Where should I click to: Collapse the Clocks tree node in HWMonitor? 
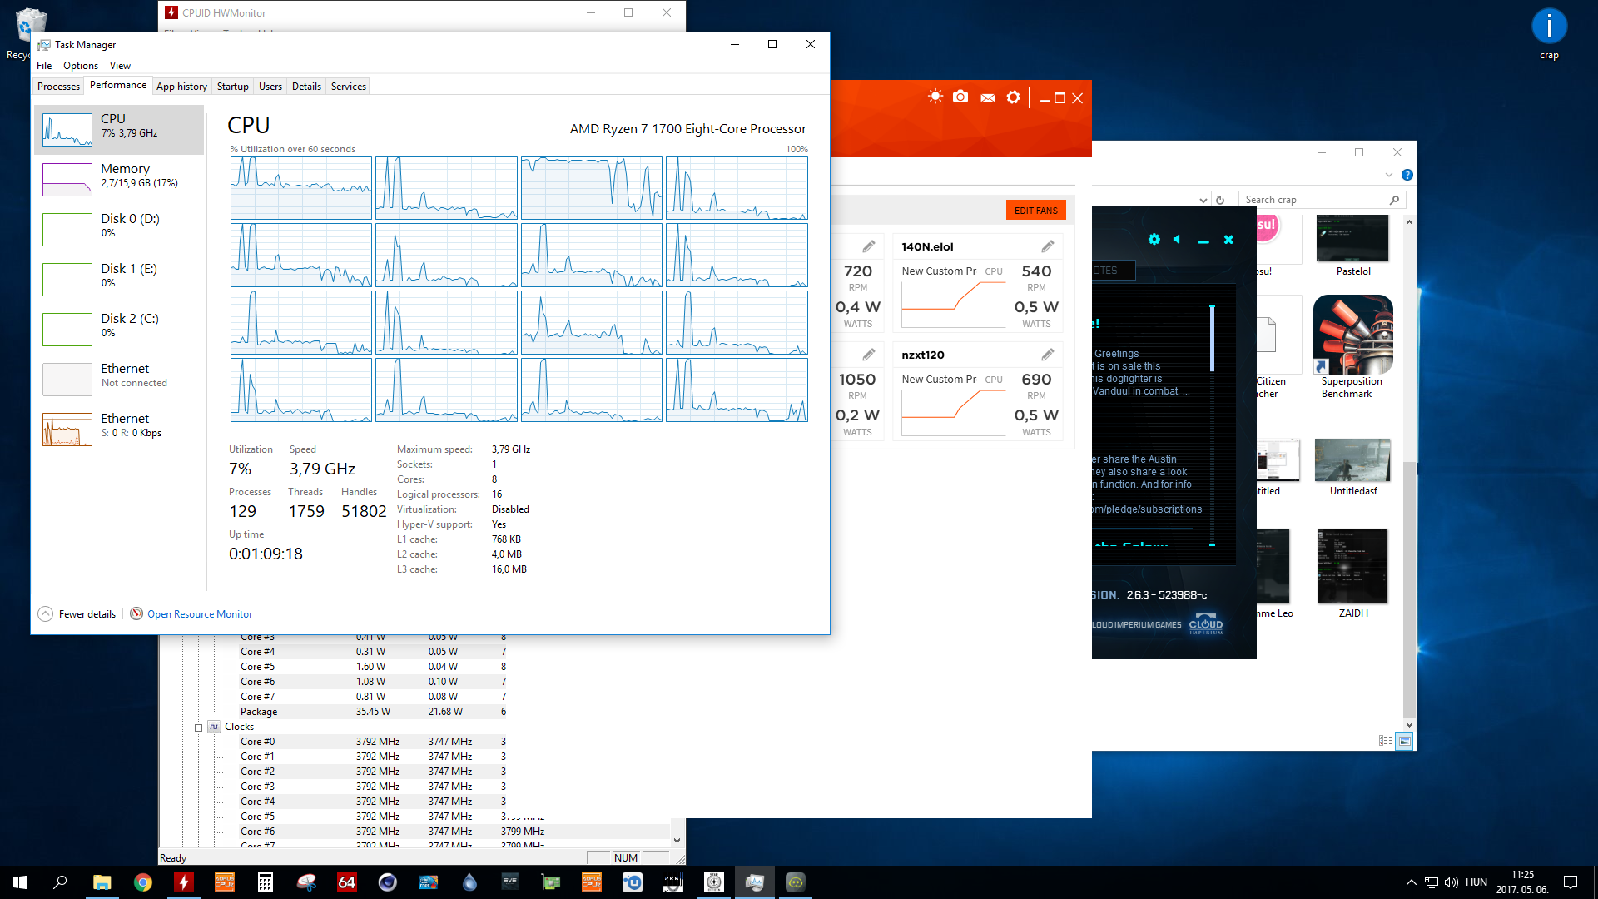coord(199,727)
